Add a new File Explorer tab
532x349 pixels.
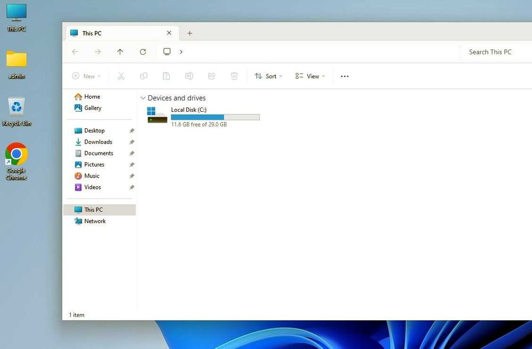click(190, 33)
